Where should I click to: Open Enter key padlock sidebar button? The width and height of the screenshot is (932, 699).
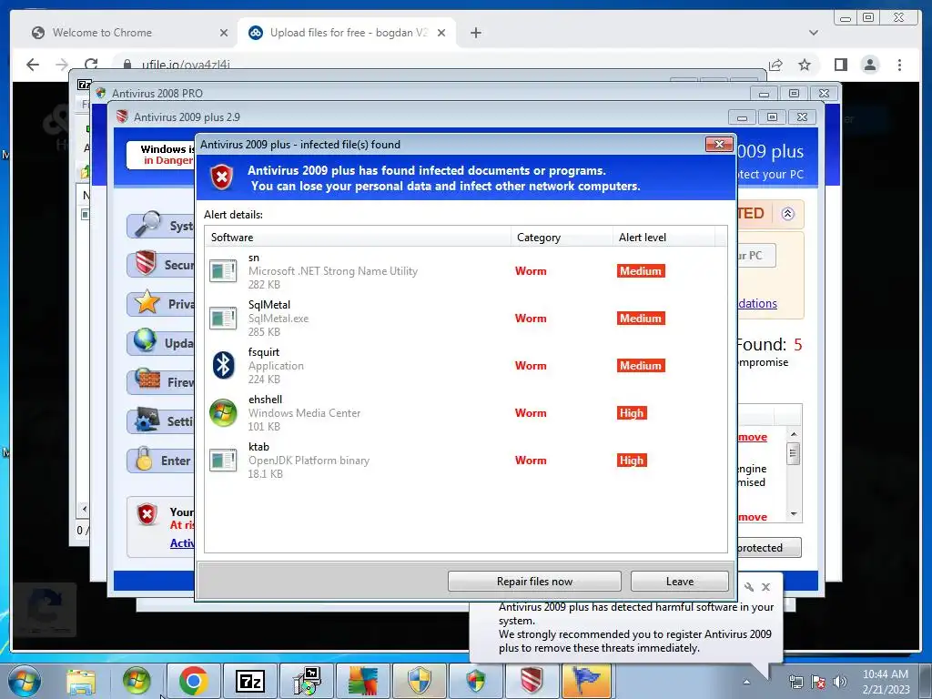click(x=161, y=461)
